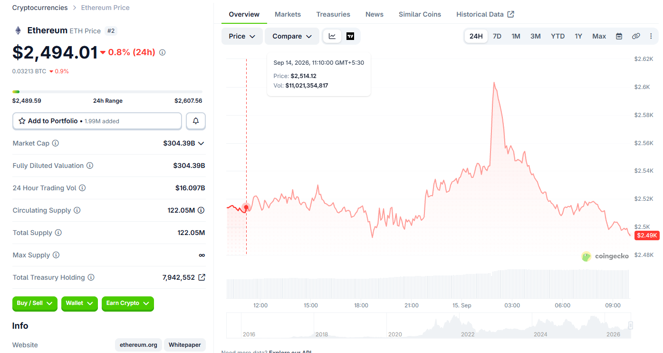Open the Buy / Sell dropdown
This screenshot has width=663, height=353.
click(x=35, y=304)
